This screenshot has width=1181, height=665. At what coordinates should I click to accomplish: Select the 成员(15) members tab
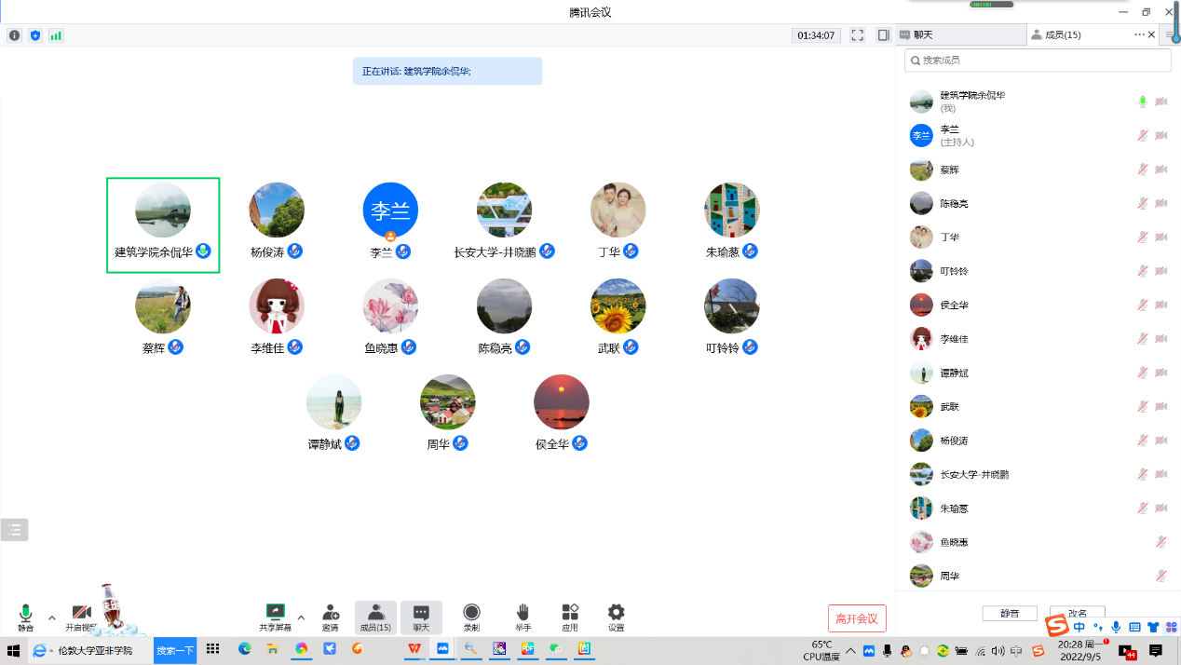click(x=1062, y=34)
